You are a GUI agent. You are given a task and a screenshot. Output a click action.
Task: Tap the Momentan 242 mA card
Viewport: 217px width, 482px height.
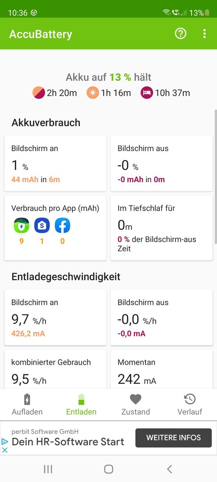pos(161,370)
